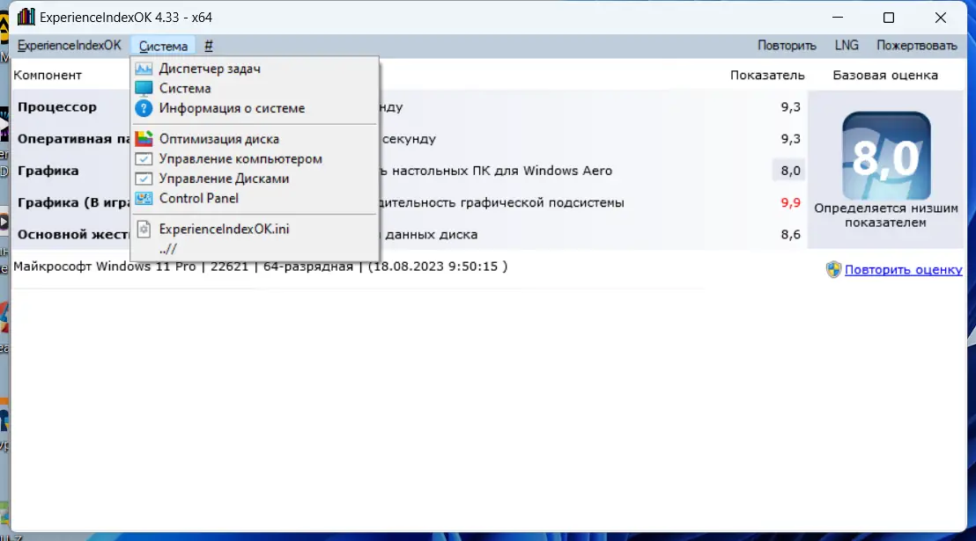Click the ini file icon beside ExperienceIndexOK.ini
976x541 pixels.
pyautogui.click(x=144, y=229)
